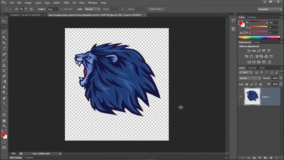
Task: Click the Black & White adjustment icon
Action: [256, 56]
